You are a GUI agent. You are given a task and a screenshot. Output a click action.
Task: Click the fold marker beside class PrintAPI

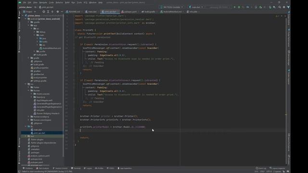[x=74, y=30]
